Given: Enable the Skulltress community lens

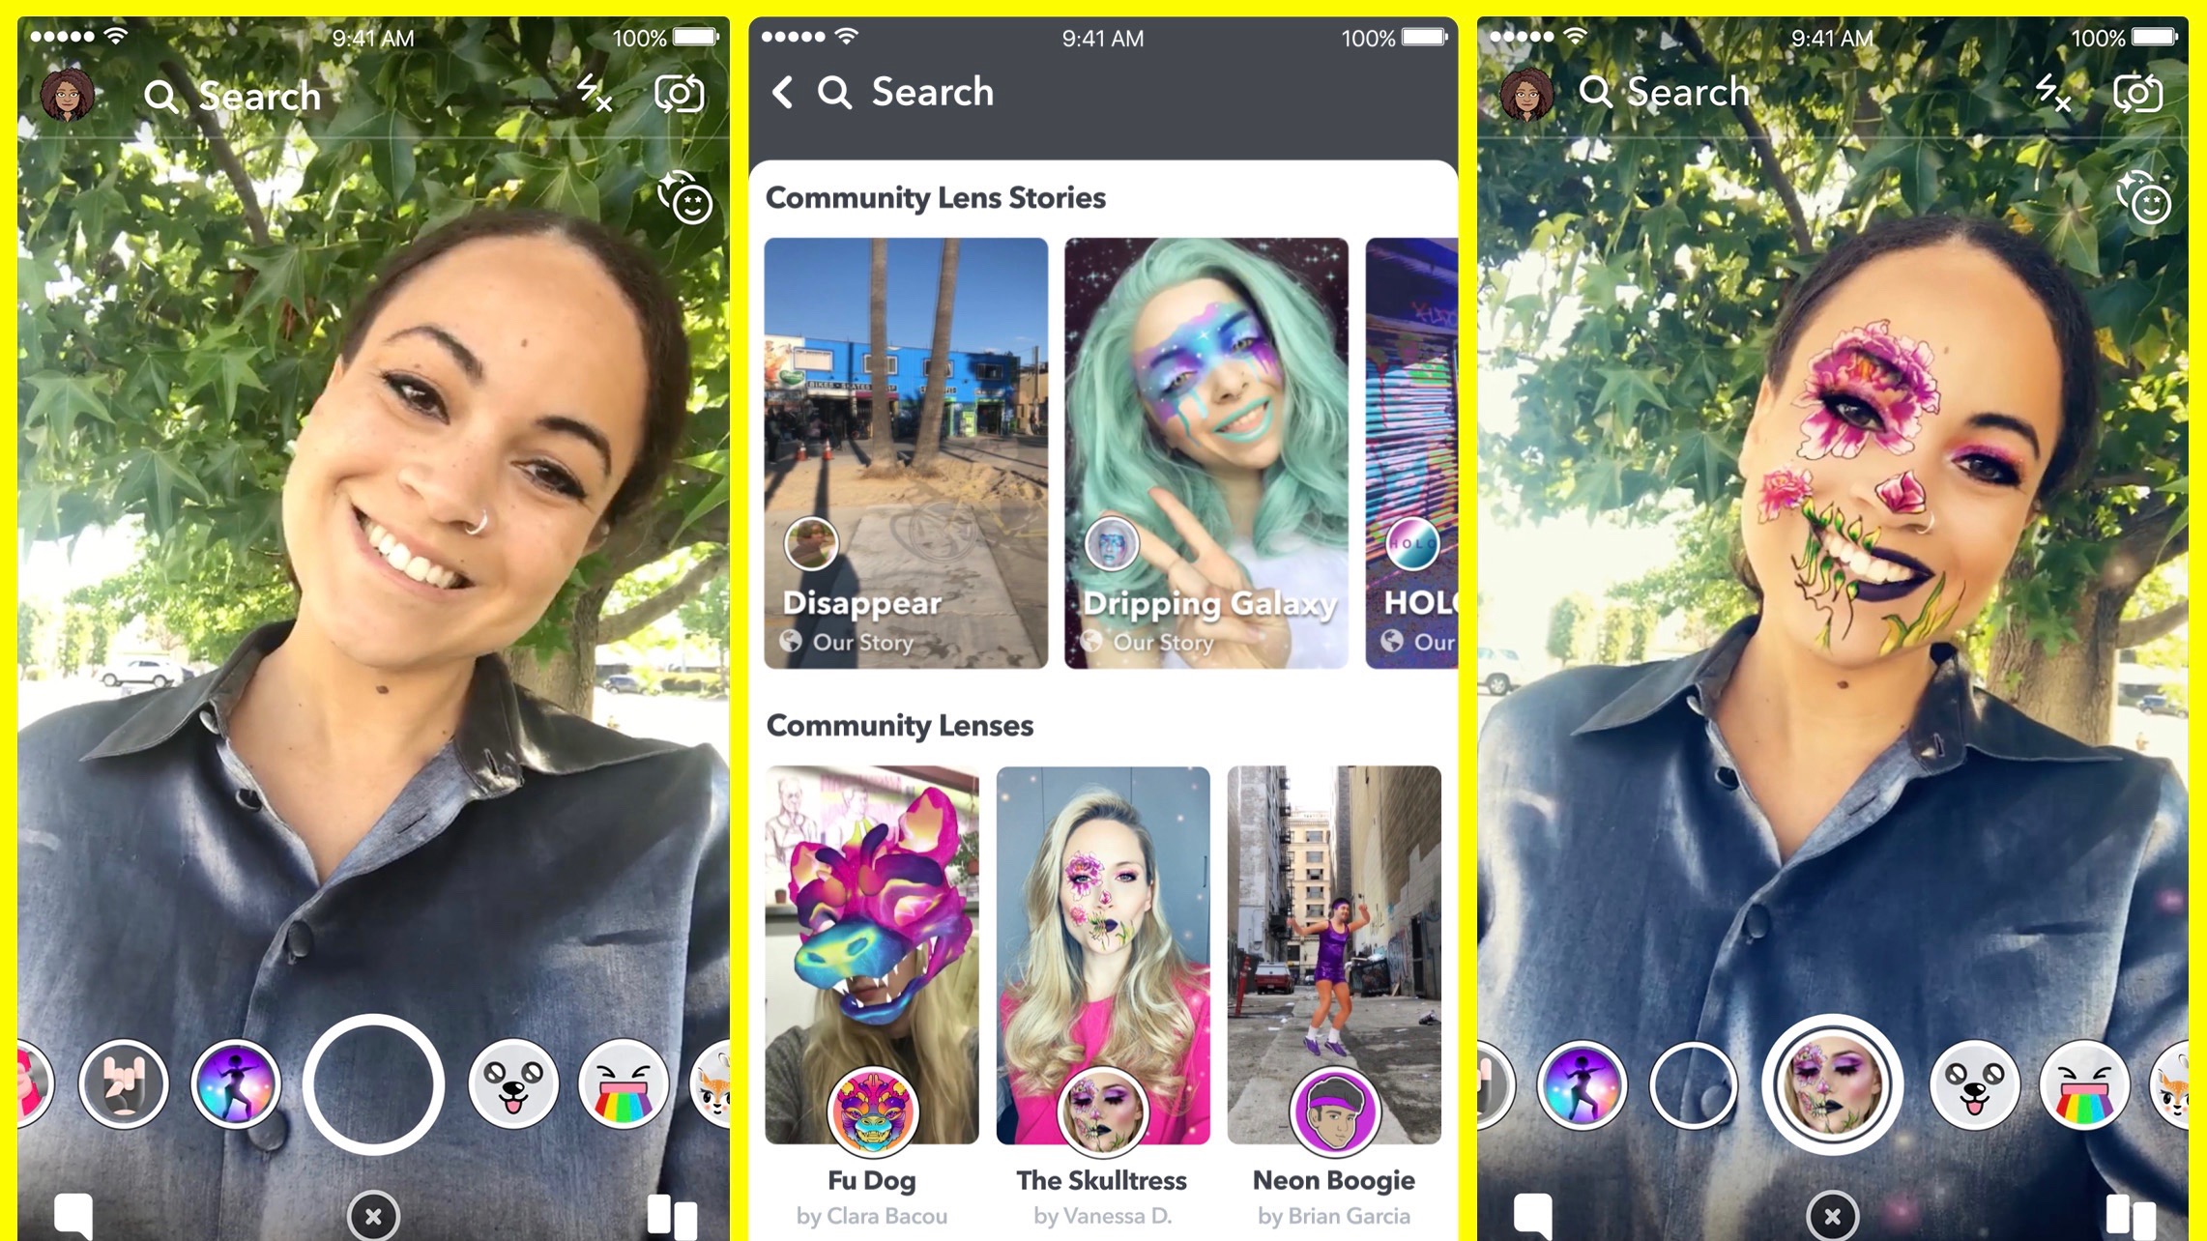Looking at the screenshot, I should pyautogui.click(x=1102, y=953).
